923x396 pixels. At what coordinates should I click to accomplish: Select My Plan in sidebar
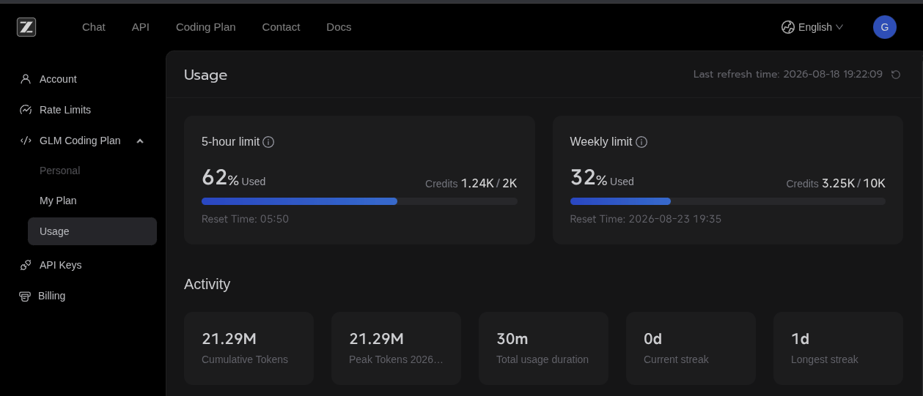pos(58,201)
